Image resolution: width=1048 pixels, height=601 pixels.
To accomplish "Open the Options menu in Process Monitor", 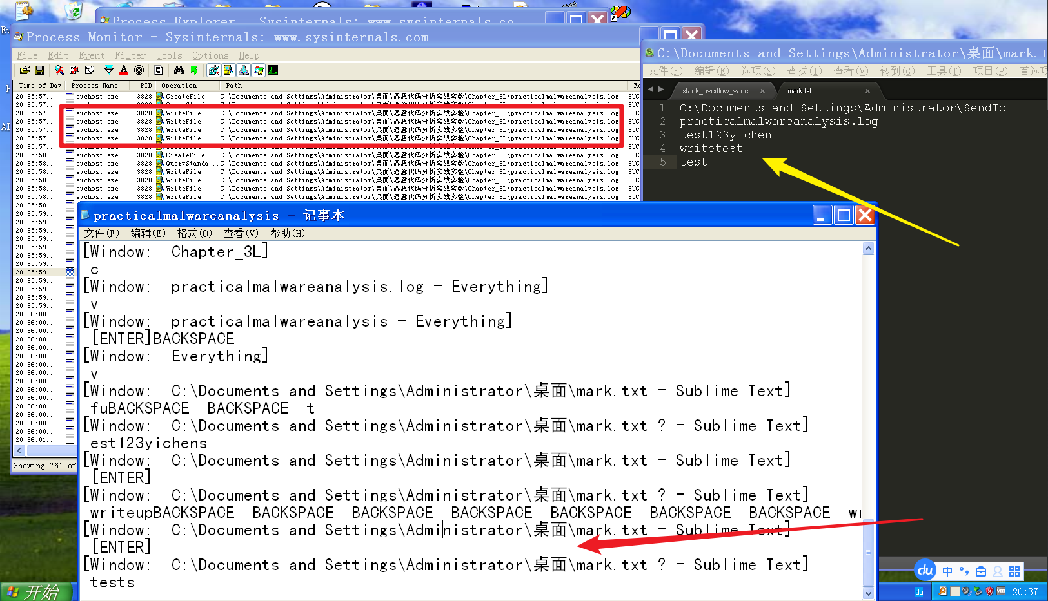I will click(210, 55).
